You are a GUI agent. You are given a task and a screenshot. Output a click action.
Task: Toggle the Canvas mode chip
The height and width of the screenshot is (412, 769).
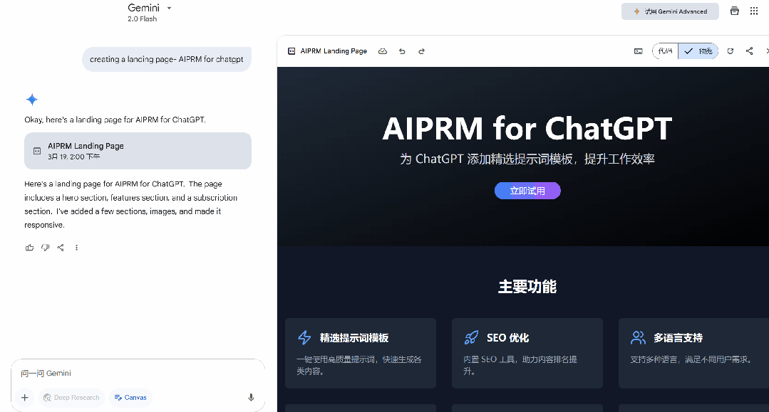[x=130, y=398]
